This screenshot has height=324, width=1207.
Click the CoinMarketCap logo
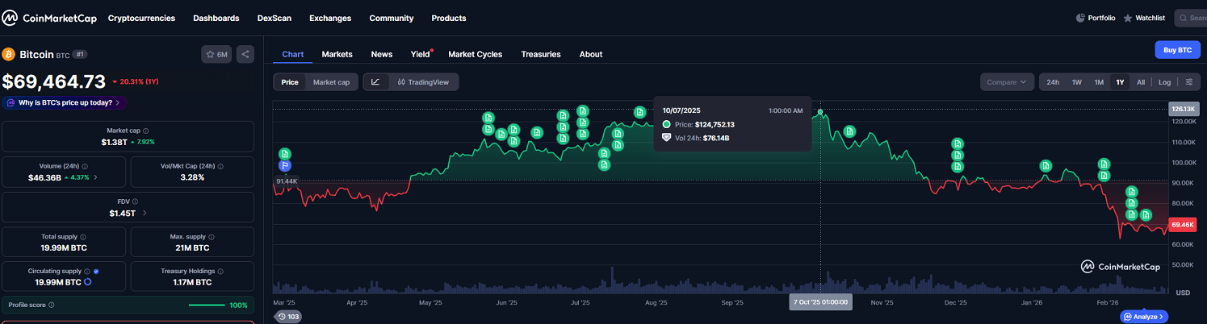point(49,18)
